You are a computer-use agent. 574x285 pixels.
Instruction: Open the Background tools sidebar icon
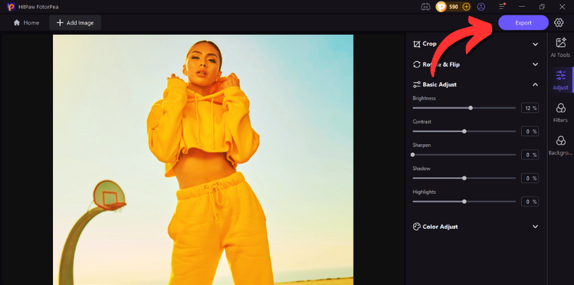coord(560,145)
